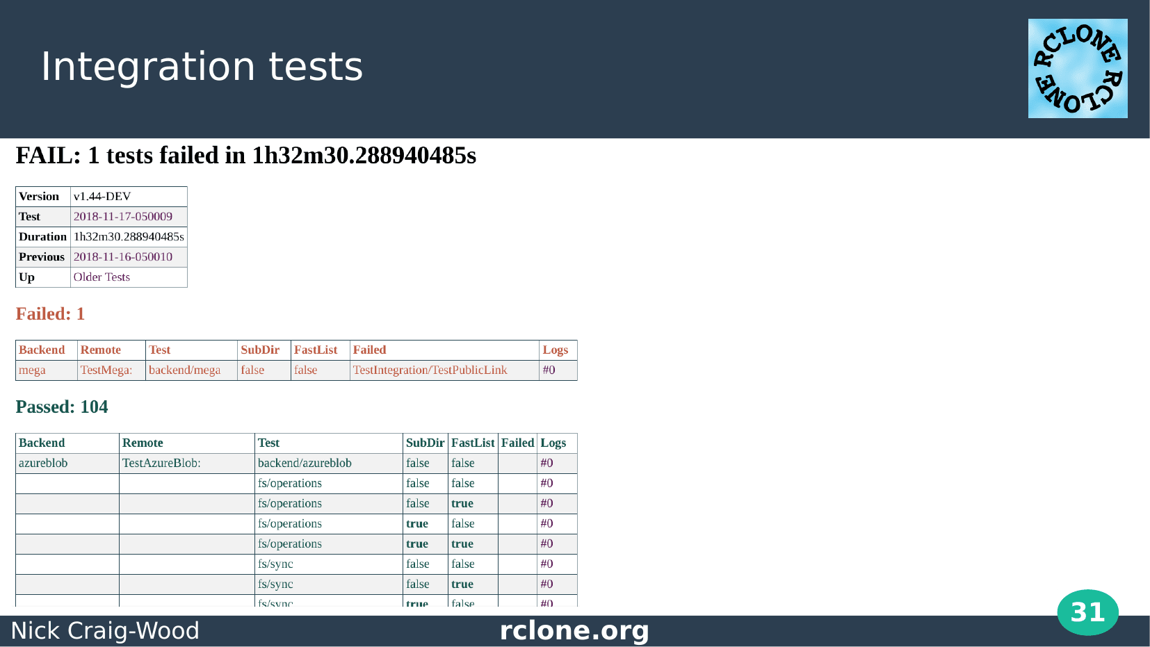
Task: Click SubDir header in the Passed table
Action: click(425, 443)
